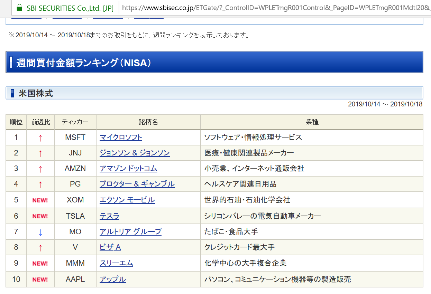Click the blue down arrow in MO row
The height and width of the screenshot is (294, 431).
[40, 232]
